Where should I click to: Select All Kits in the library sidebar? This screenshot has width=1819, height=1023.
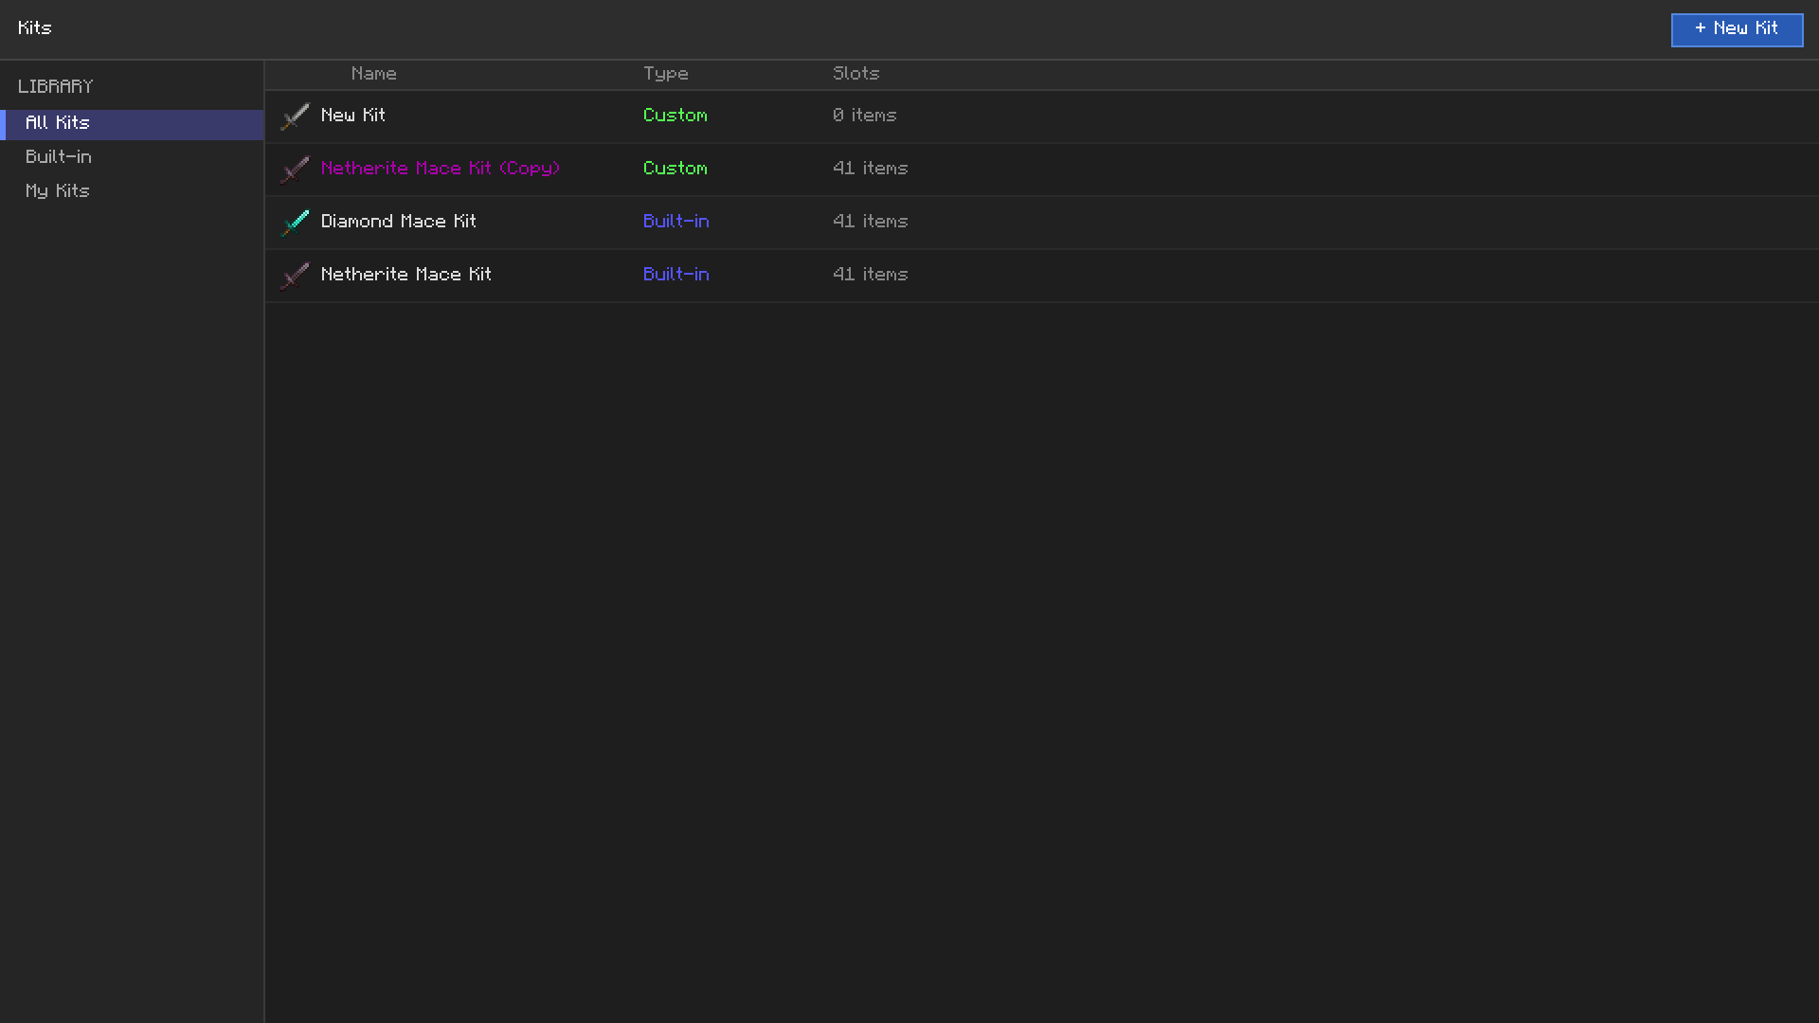coord(132,124)
